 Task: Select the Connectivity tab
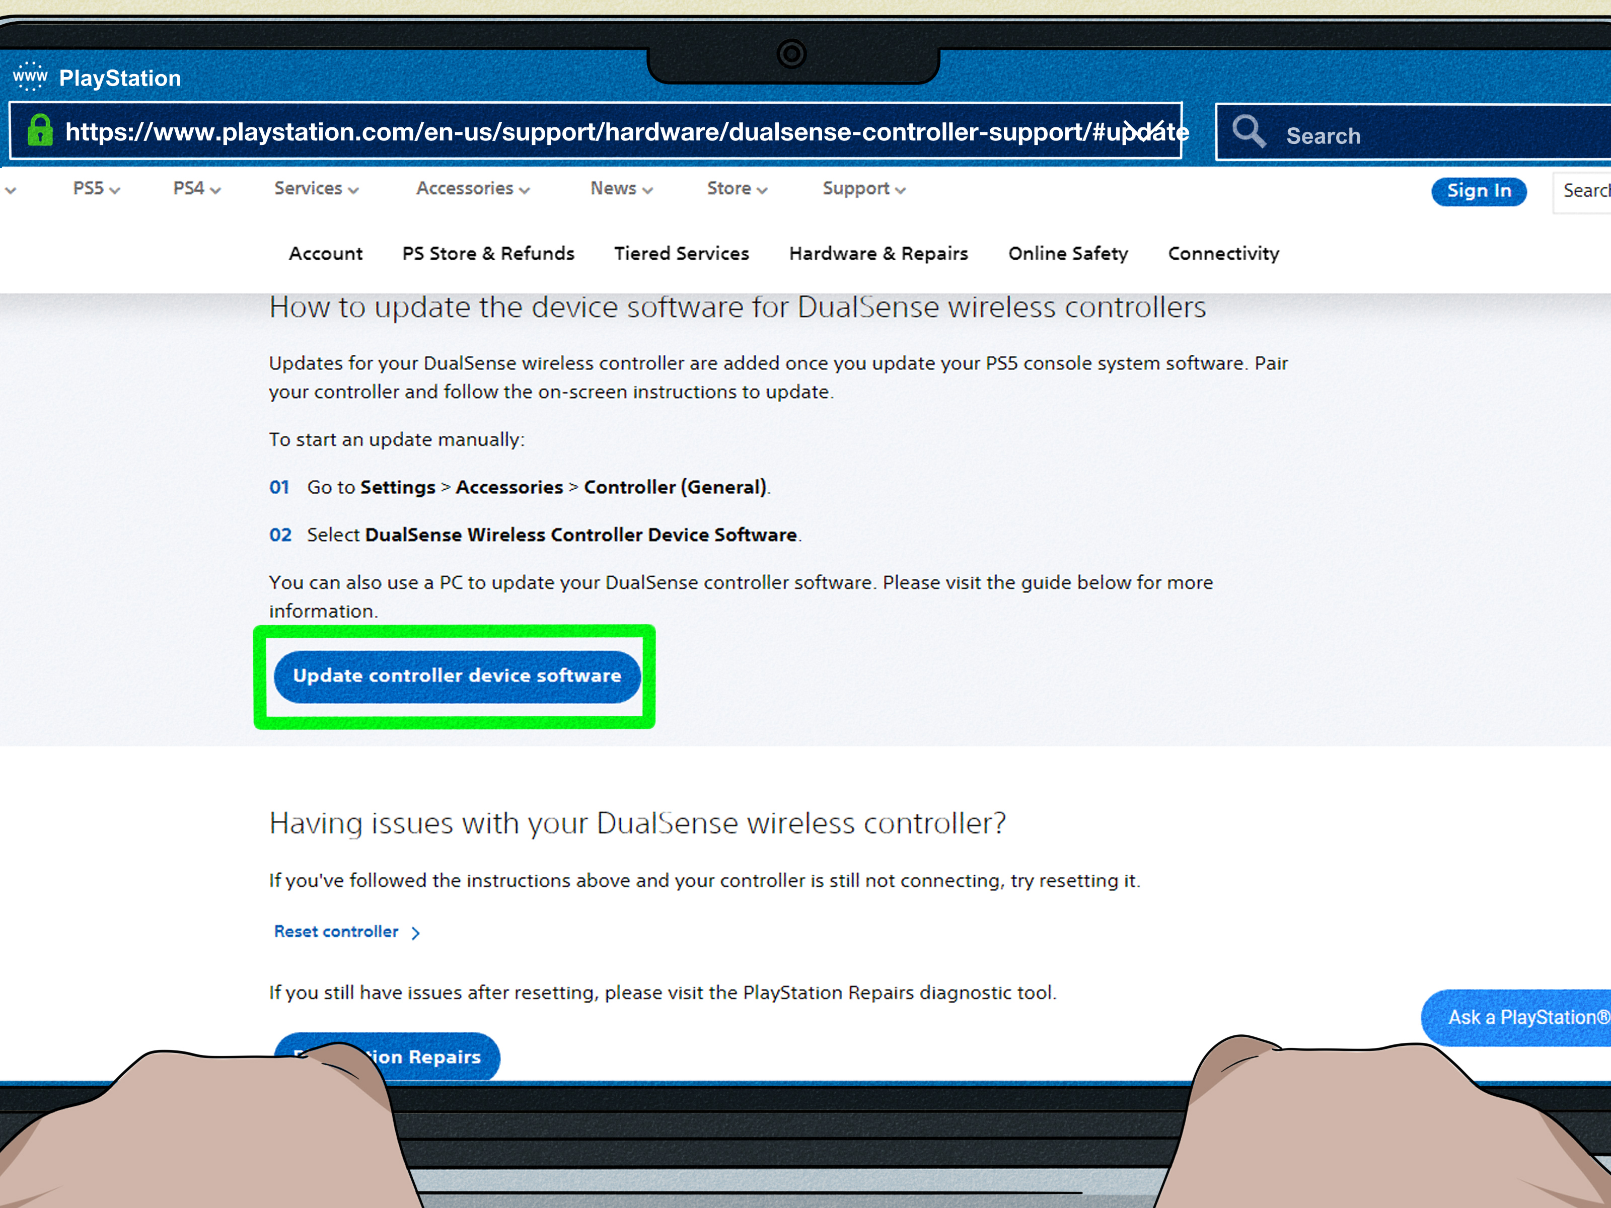click(1223, 253)
